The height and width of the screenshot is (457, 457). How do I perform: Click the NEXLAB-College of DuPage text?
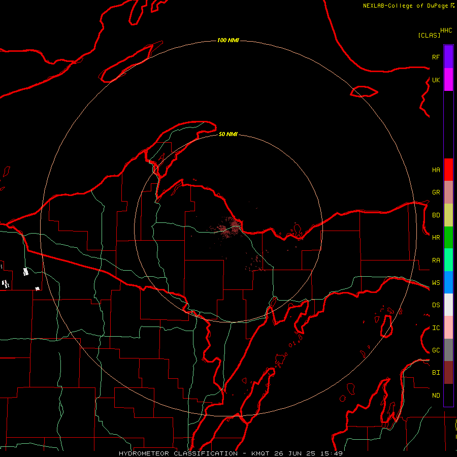coord(405,6)
